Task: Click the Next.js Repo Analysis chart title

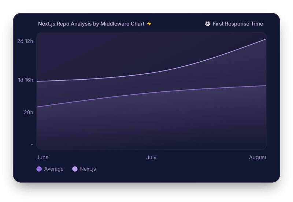Action: coord(91,24)
